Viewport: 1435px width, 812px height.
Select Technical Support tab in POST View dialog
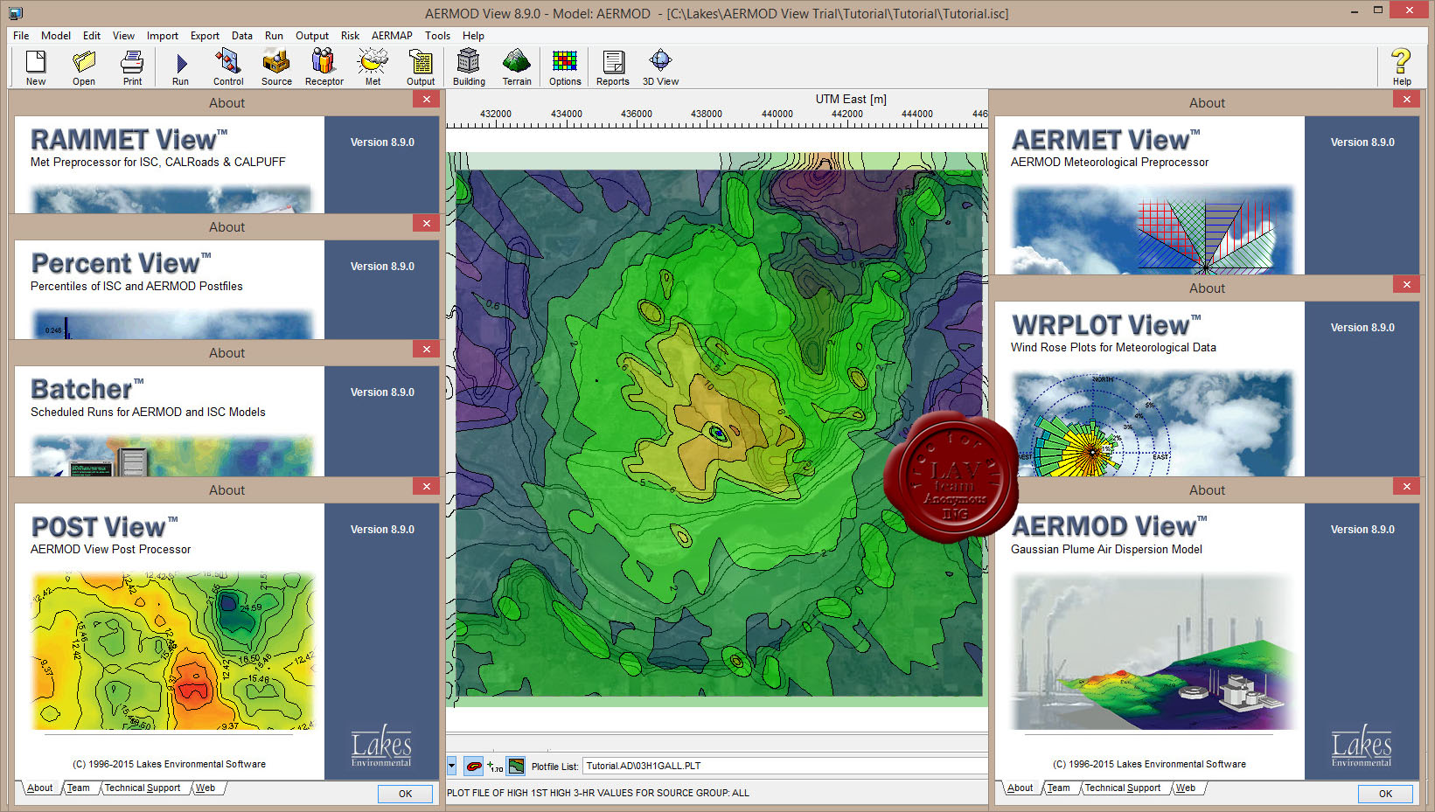(143, 788)
